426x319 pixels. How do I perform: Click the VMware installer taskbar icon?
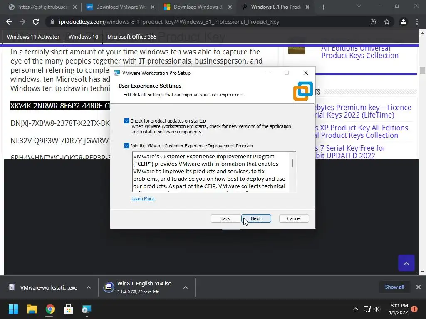(87, 309)
